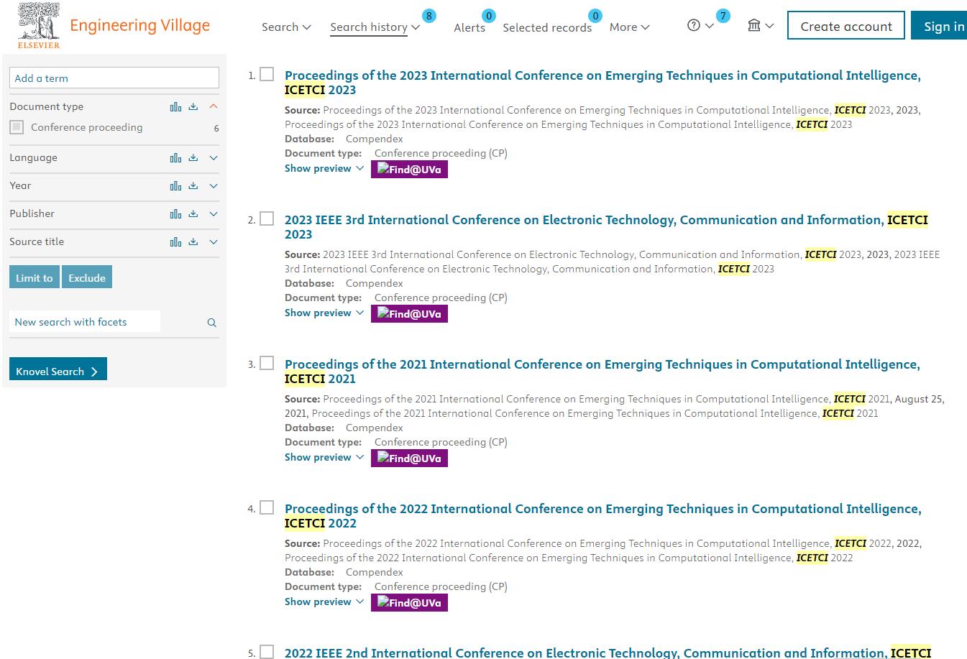Viewport: 967px width, 659px height.
Task: Show preview for result 3
Action: pyautogui.click(x=324, y=457)
